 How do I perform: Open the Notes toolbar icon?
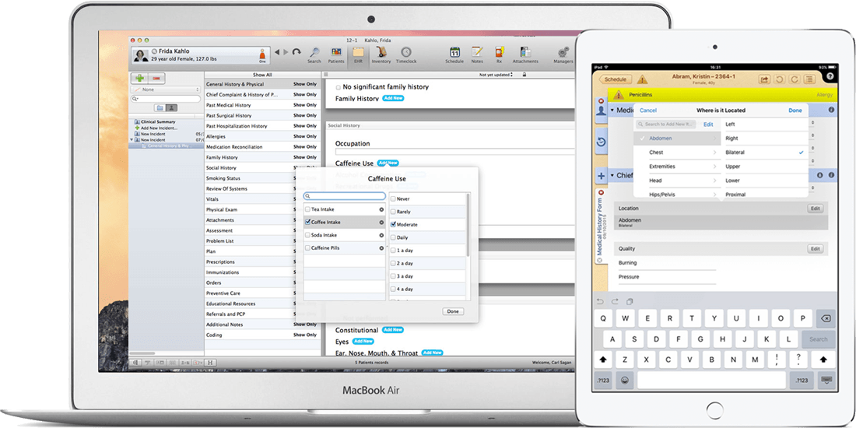click(477, 53)
